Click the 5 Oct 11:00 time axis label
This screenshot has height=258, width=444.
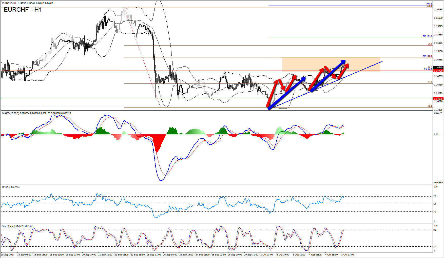click(348, 255)
